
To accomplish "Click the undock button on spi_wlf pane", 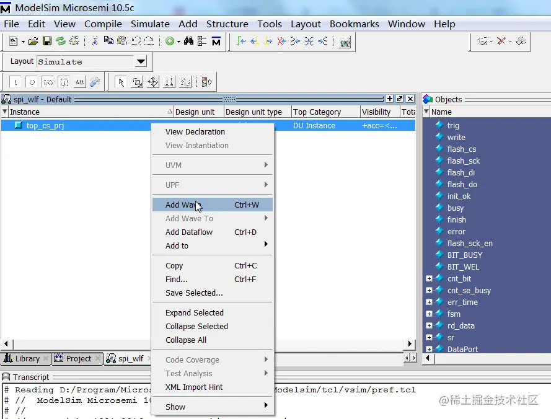I will 400,99.
